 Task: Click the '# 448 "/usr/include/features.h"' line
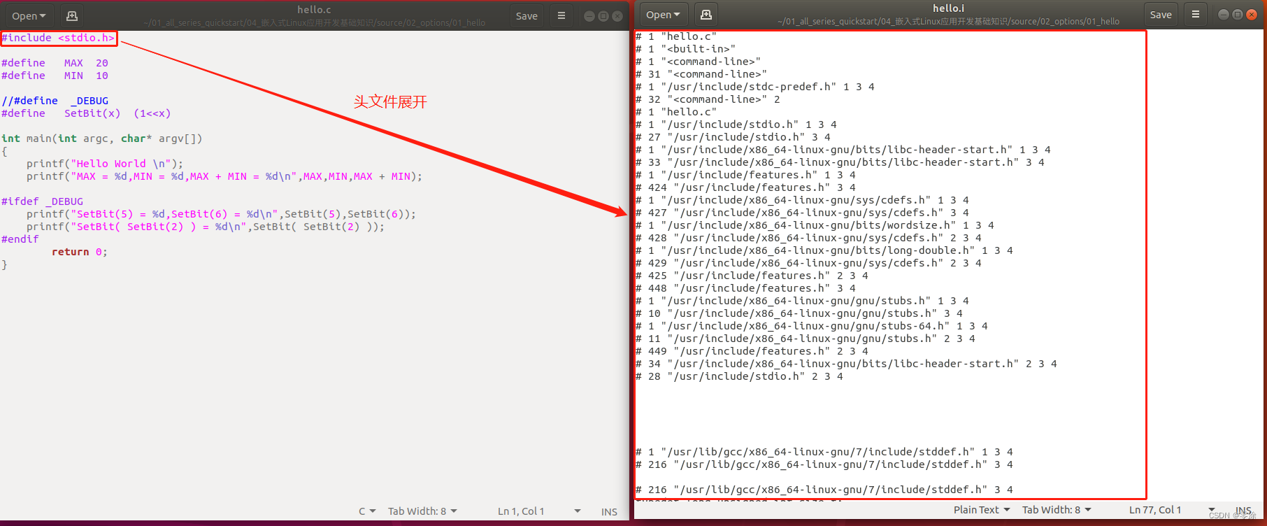coord(746,288)
